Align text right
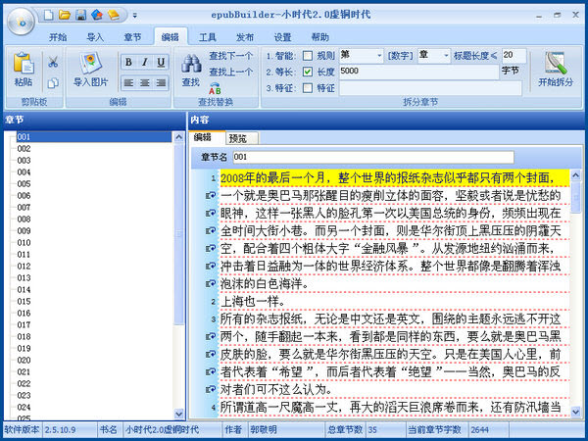 click(161, 83)
